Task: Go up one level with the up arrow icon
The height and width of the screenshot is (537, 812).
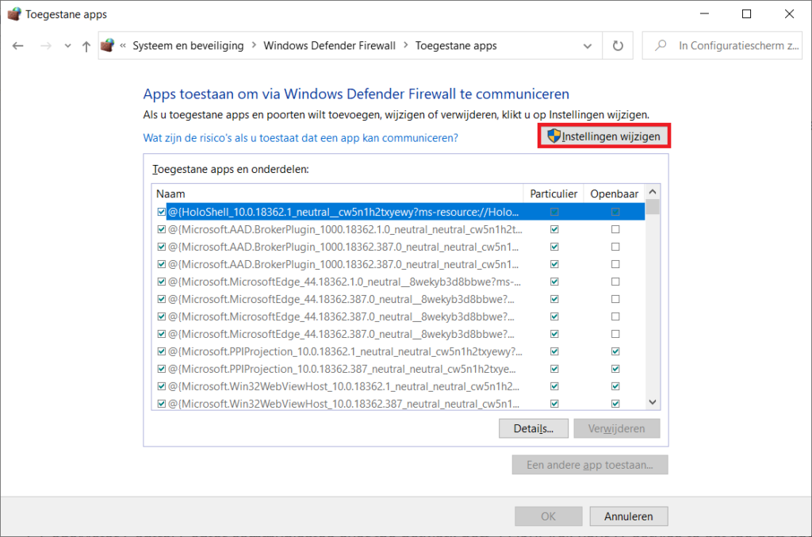Action: (x=86, y=45)
